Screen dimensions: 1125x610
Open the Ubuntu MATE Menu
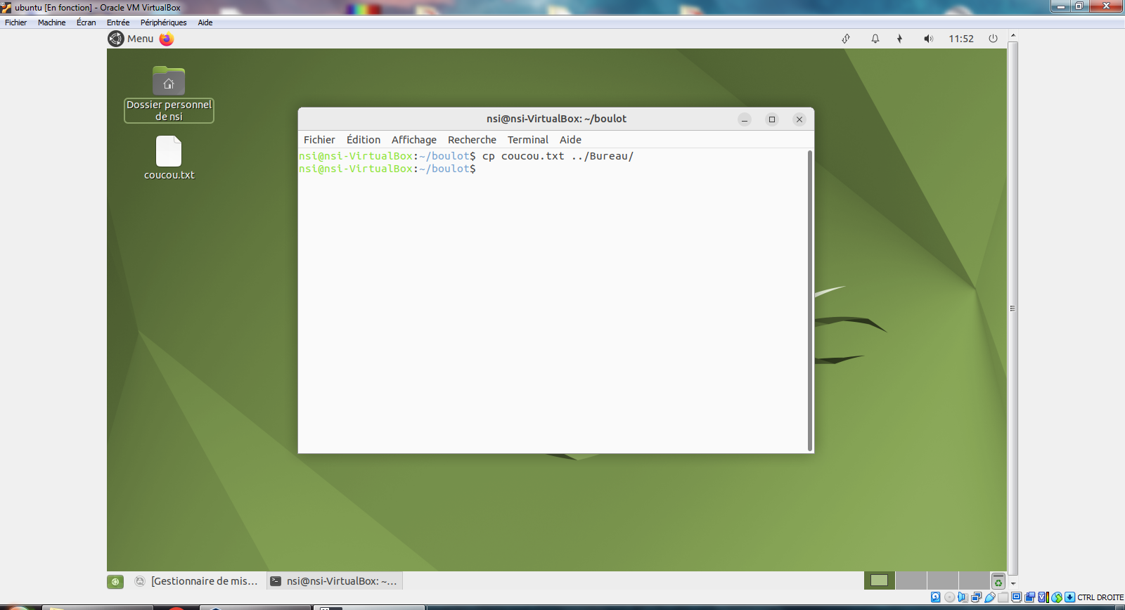click(x=131, y=39)
